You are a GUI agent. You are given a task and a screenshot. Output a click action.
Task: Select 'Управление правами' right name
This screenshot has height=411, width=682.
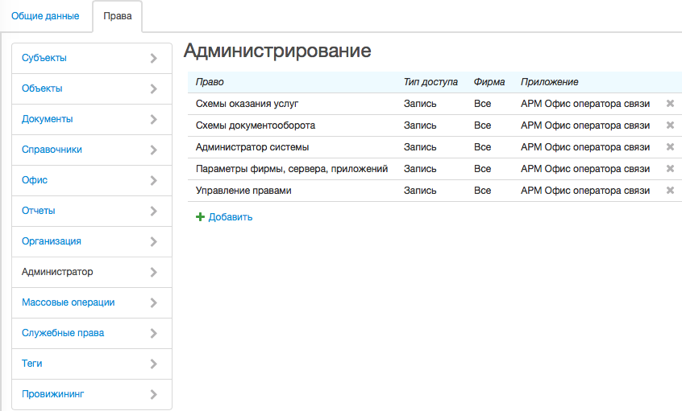click(243, 191)
